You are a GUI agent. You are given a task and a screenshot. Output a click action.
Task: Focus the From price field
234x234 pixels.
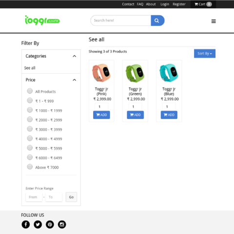click(34, 197)
